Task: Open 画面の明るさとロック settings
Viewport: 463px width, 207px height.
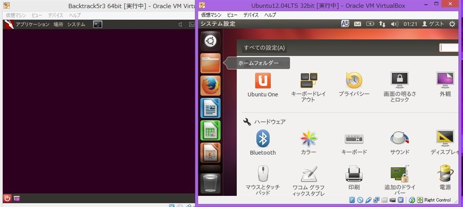Action: click(400, 87)
